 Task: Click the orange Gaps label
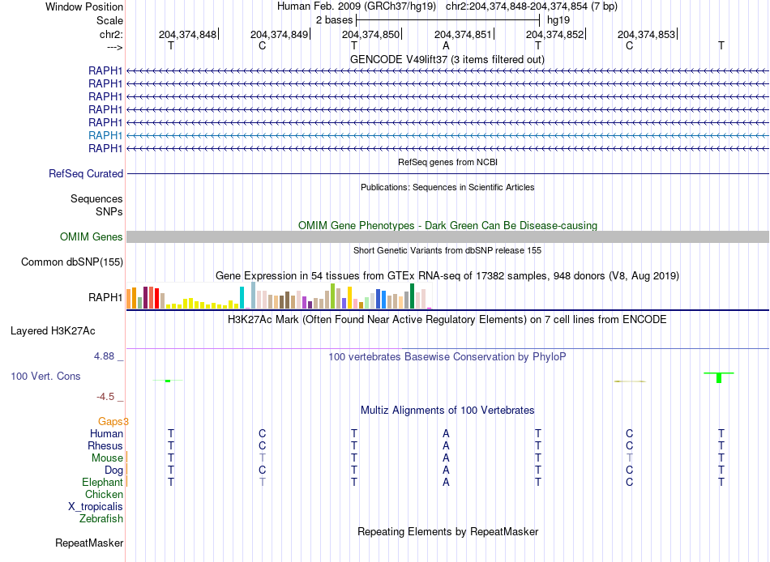click(x=113, y=422)
